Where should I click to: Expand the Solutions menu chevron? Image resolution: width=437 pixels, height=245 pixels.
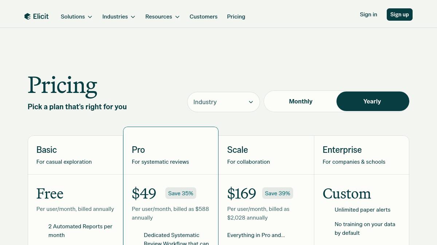pyautogui.click(x=90, y=17)
